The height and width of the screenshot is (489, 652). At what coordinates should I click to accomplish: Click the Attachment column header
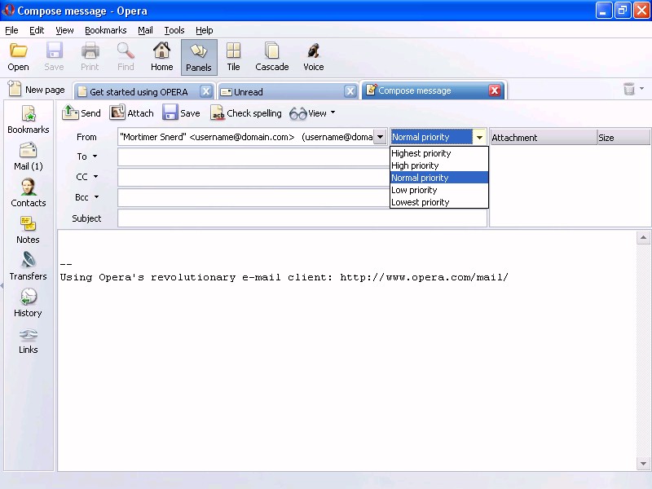[544, 138]
